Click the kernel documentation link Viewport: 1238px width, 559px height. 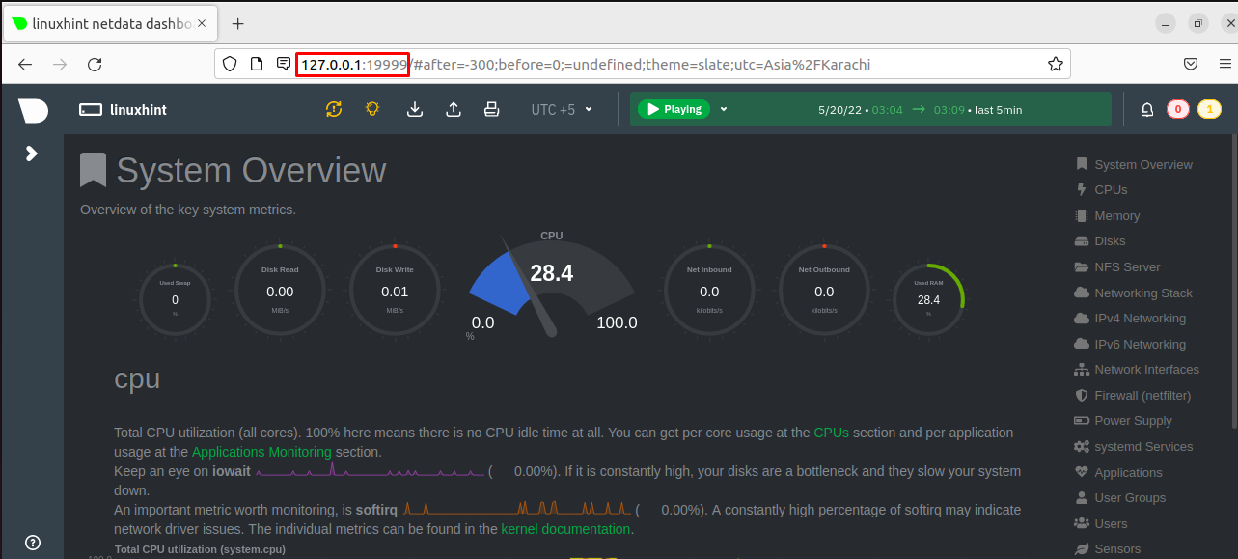[x=565, y=529]
